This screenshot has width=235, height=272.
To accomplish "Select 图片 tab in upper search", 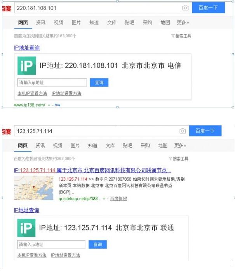I will coord(76,23).
